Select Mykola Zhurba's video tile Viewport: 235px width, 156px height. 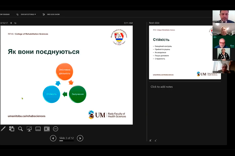tap(224, 17)
